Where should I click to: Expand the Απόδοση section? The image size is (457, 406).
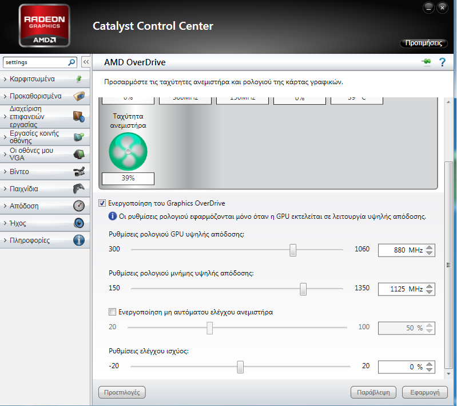45,206
